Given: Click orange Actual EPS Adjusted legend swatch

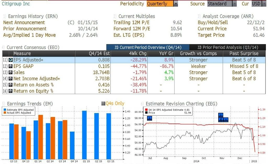Looking at the screenshot, I should click(5, 113).
